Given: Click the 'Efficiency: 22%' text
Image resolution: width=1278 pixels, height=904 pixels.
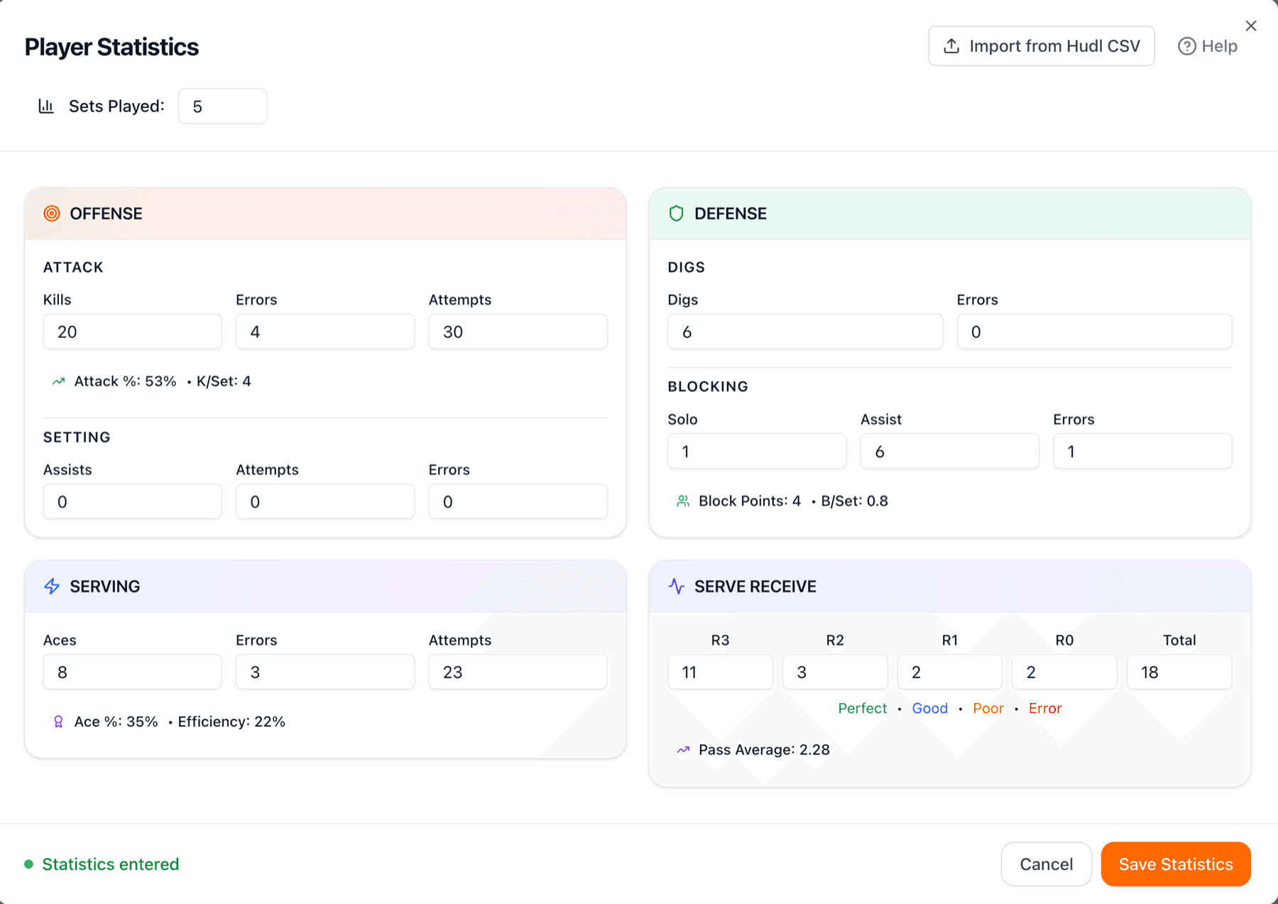Looking at the screenshot, I should point(231,722).
